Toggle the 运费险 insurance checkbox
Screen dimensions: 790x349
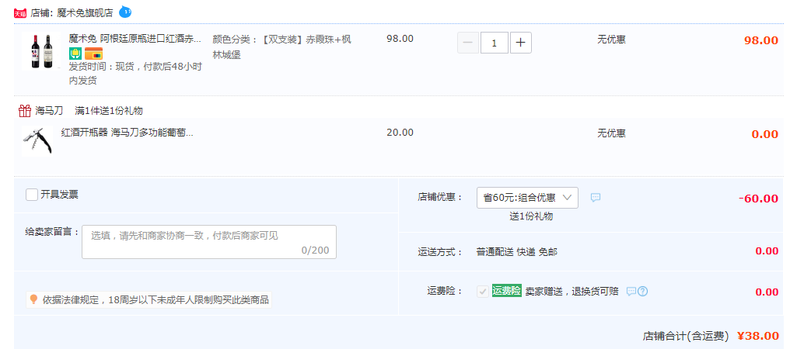[483, 291]
